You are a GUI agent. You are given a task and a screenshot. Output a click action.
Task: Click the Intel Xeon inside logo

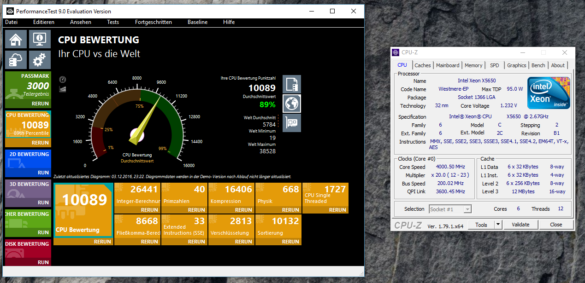pyautogui.click(x=549, y=93)
